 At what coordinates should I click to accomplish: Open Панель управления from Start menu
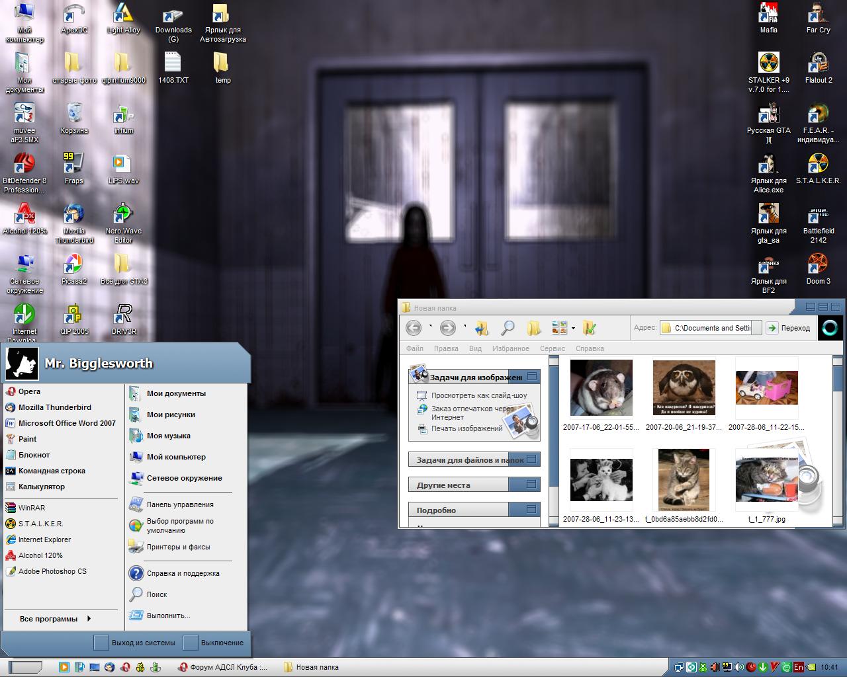(179, 504)
